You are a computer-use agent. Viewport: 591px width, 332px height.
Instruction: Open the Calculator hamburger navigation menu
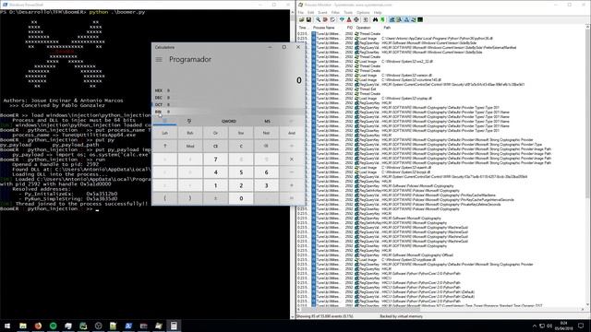coord(159,59)
